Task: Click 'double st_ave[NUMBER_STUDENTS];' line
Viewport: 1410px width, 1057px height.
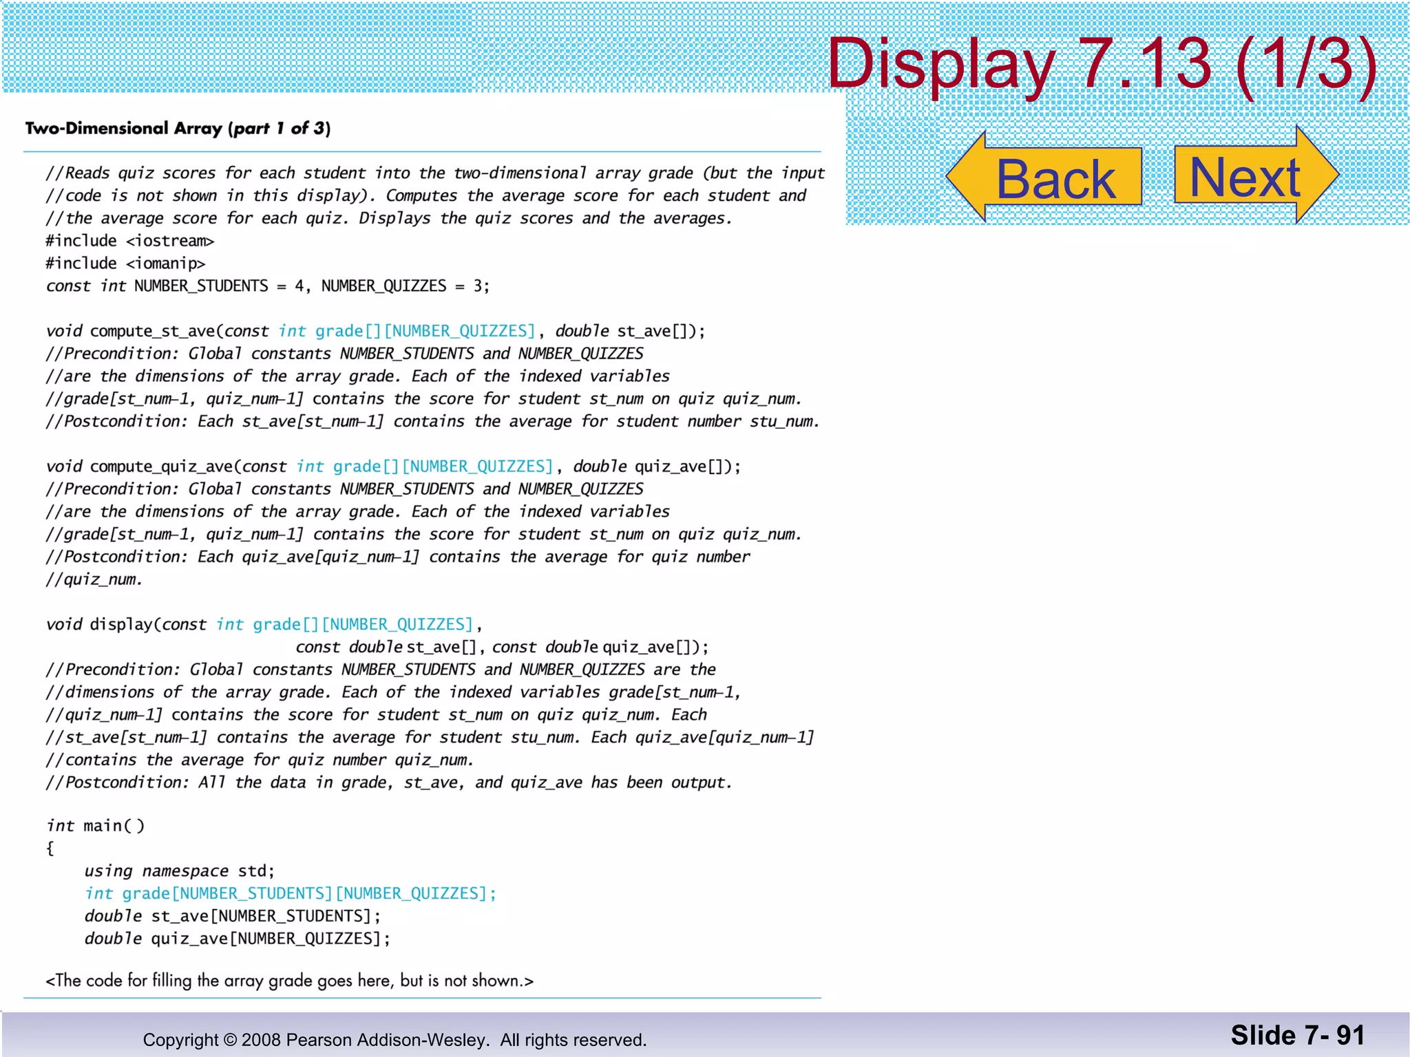Action: [x=232, y=916]
